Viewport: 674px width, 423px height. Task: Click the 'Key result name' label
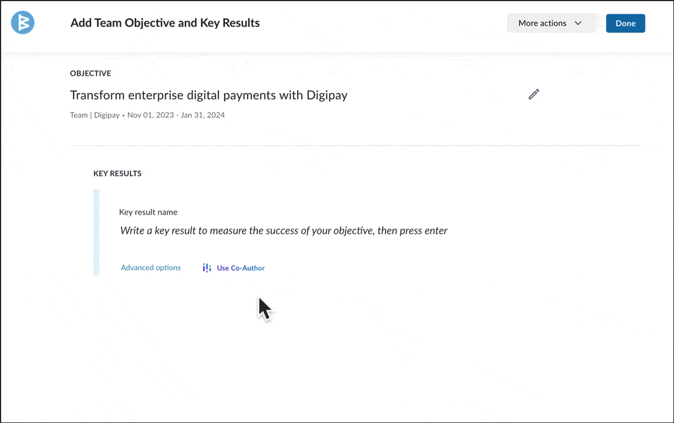[148, 212]
